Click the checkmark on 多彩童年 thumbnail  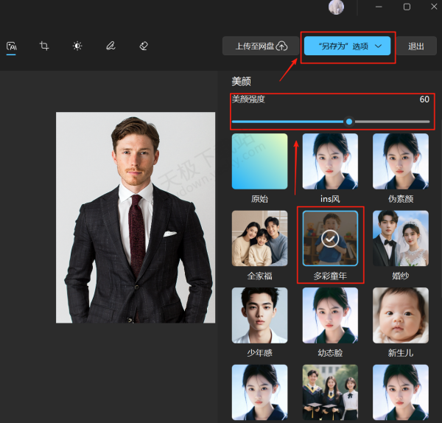pyautogui.click(x=330, y=238)
